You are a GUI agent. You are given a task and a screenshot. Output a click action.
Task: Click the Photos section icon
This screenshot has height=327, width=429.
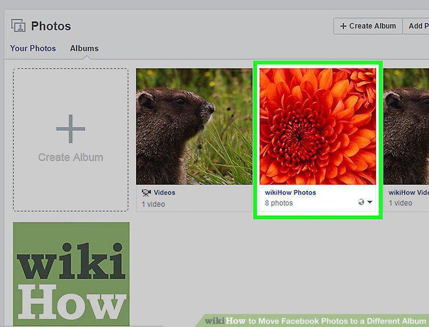18,26
